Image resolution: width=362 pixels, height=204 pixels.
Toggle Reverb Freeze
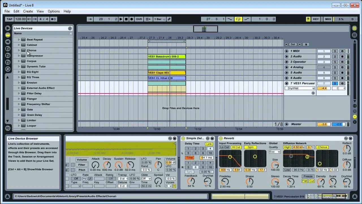click(x=308, y=176)
